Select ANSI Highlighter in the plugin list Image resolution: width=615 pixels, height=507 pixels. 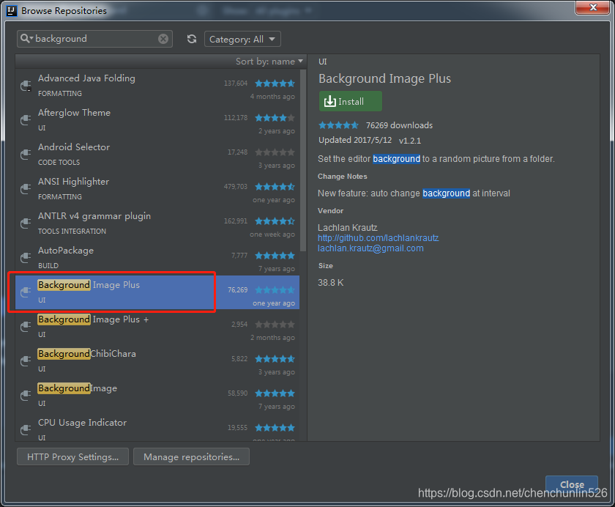click(157, 189)
